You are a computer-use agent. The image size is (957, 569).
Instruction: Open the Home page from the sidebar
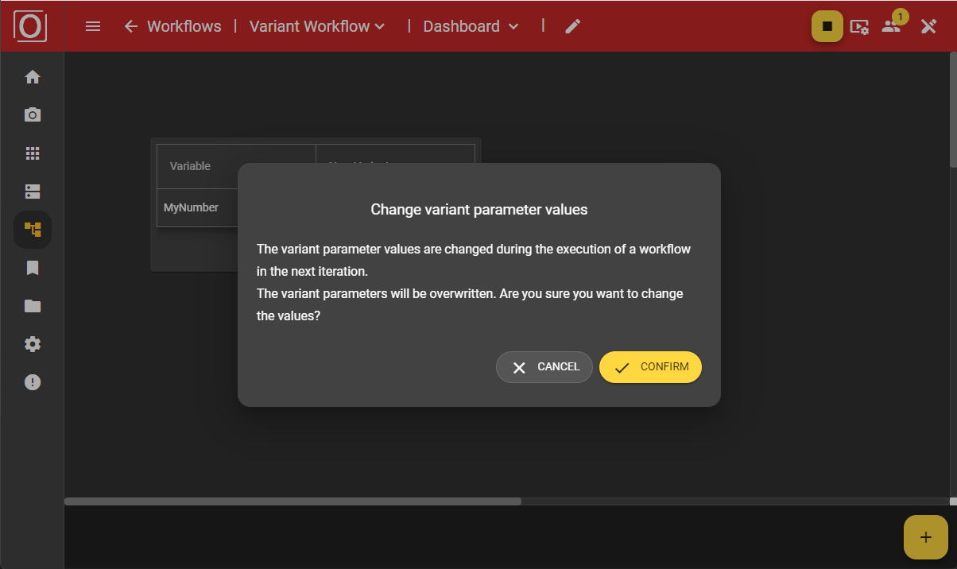point(32,76)
